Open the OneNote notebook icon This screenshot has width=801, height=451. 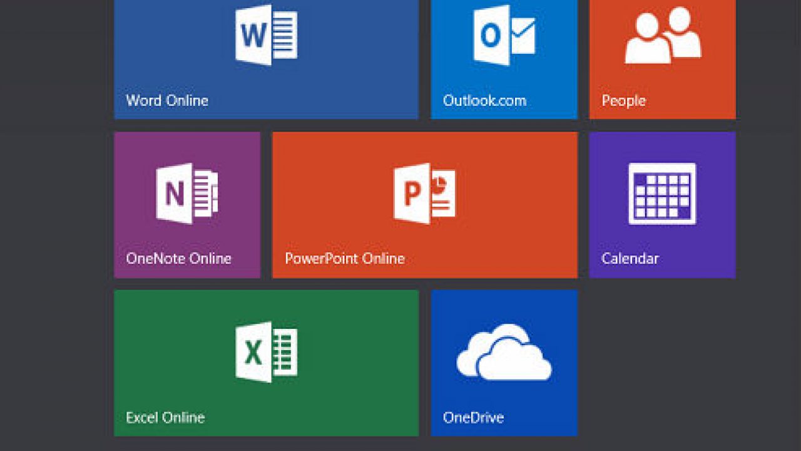point(187,193)
